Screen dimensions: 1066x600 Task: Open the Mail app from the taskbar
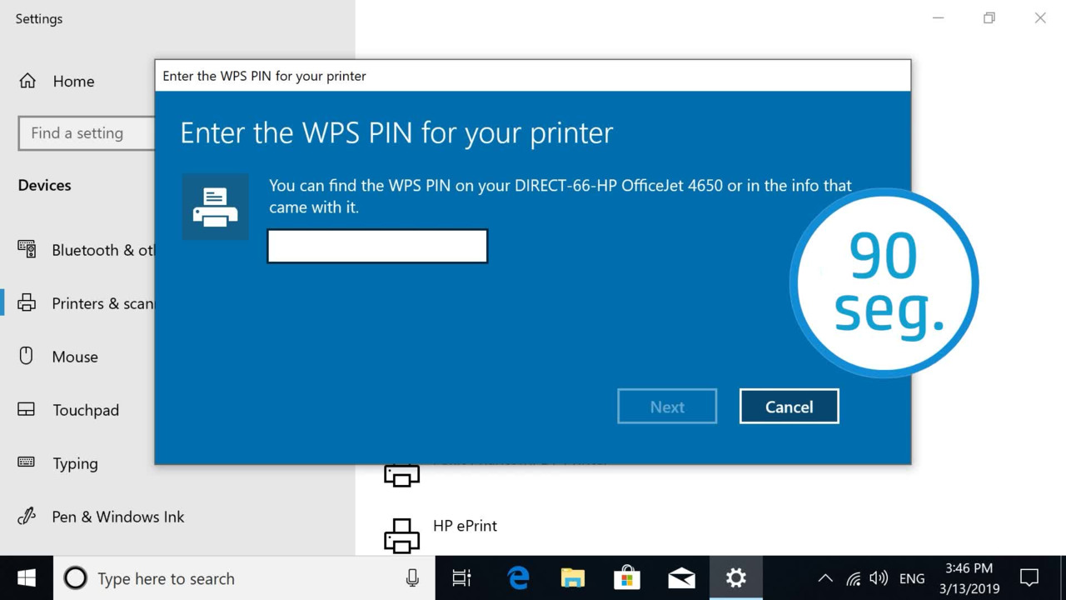681,577
